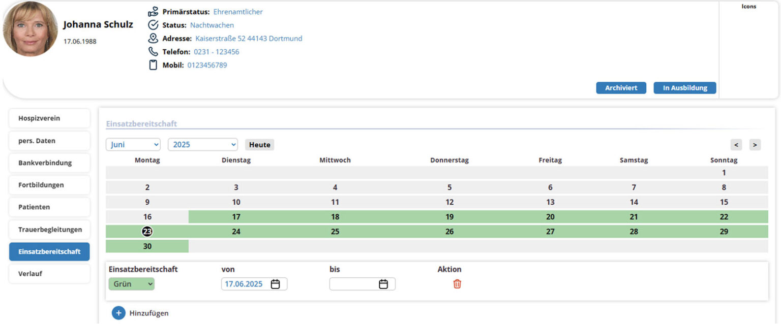Click the red trash delete icon
The height and width of the screenshot is (324, 781).
(x=457, y=284)
